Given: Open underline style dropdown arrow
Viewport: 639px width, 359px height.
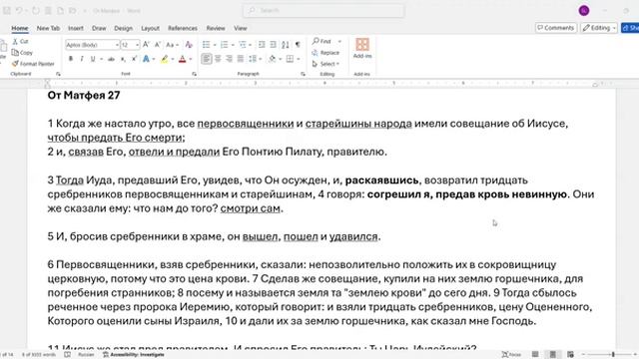Looking at the screenshot, I should (x=101, y=59).
